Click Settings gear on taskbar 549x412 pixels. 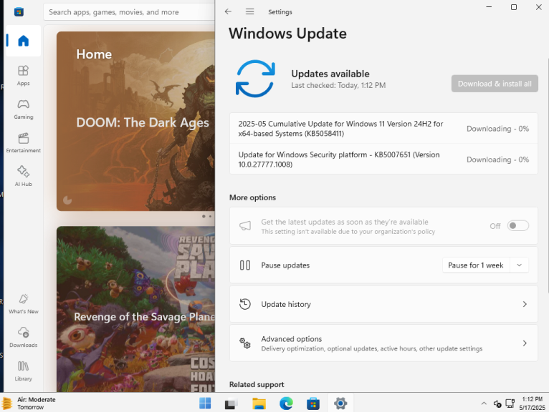pyautogui.click(x=340, y=403)
